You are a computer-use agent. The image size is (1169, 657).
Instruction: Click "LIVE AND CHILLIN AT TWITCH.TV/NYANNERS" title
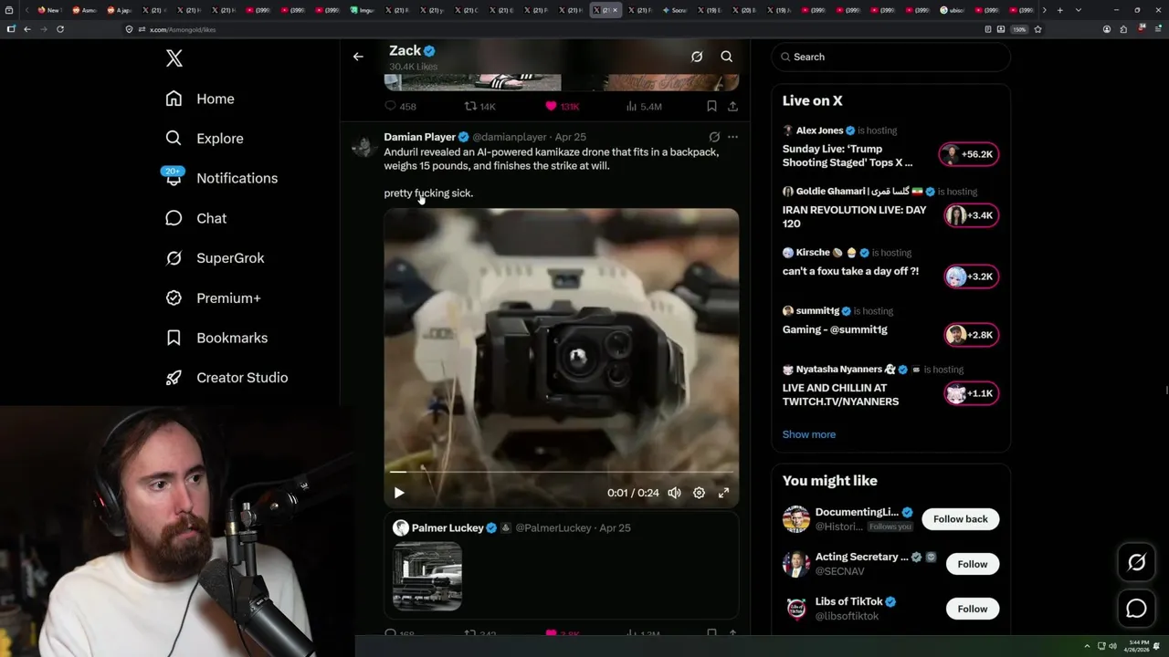tap(840, 394)
